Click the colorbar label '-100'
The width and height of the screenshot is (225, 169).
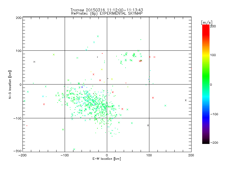[214, 114]
